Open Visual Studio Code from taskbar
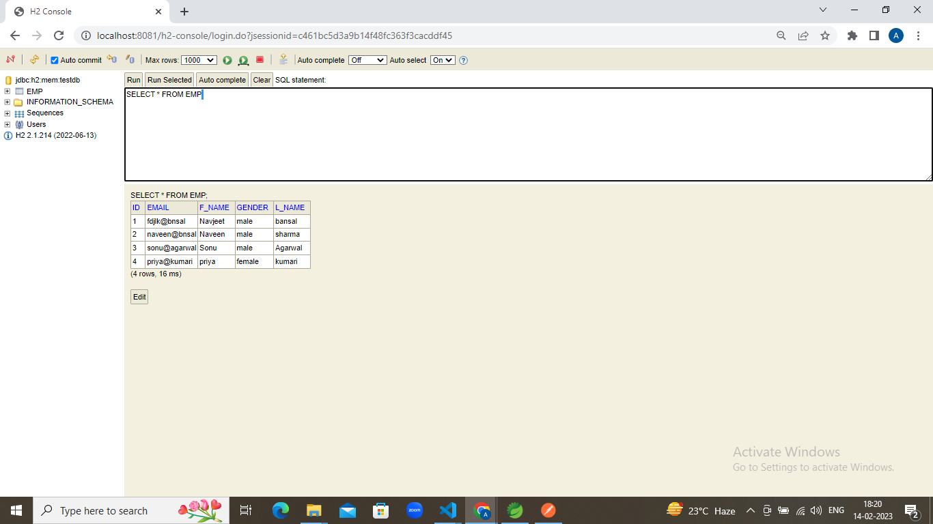Image resolution: width=933 pixels, height=524 pixels. coord(448,510)
